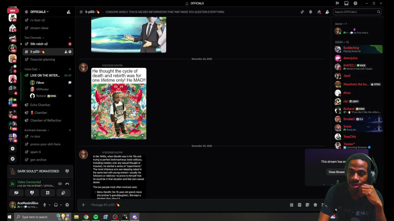Open rv-tour-v2 channel

[48, 20]
